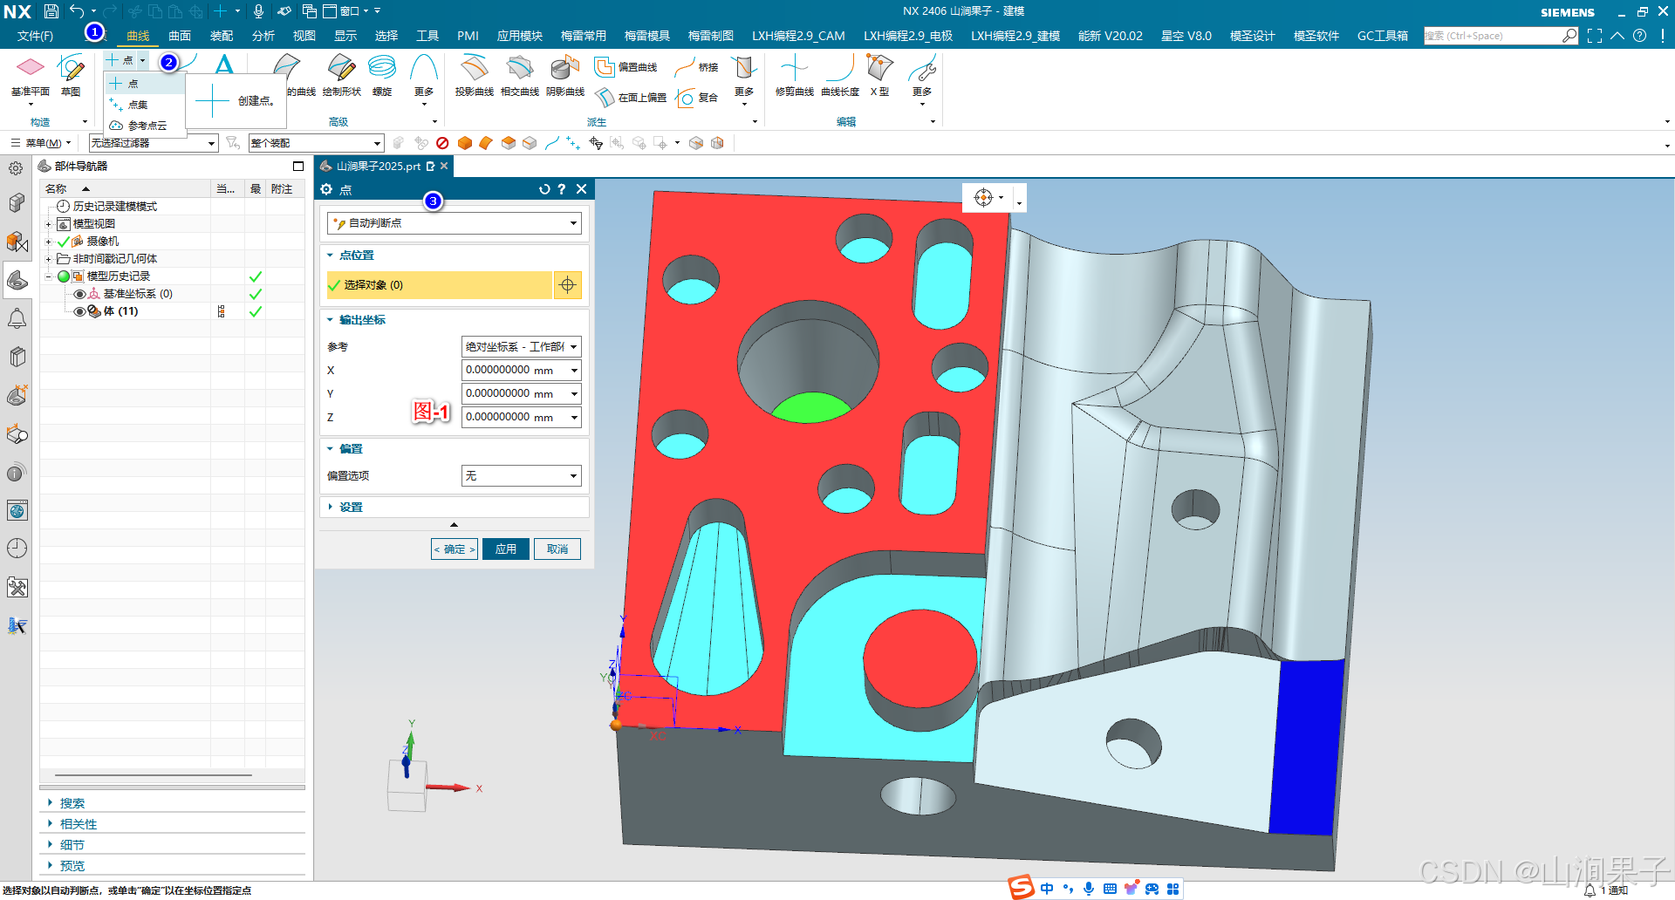This screenshot has height=900, width=1675.
Task: Select the 曲线长度 curve length tool
Action: coord(840,76)
